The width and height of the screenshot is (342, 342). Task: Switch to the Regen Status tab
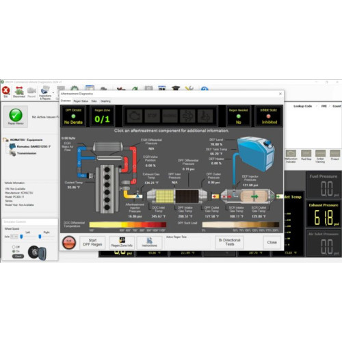click(81, 101)
